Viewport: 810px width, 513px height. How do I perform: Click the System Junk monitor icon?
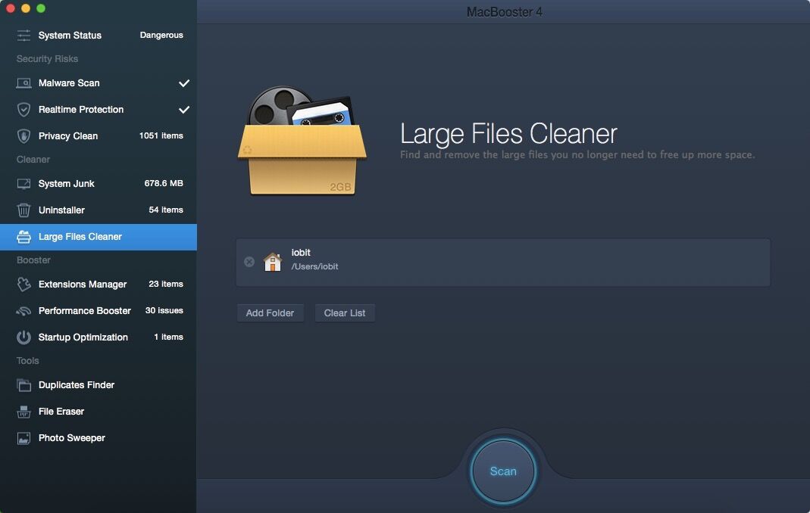[x=23, y=184]
